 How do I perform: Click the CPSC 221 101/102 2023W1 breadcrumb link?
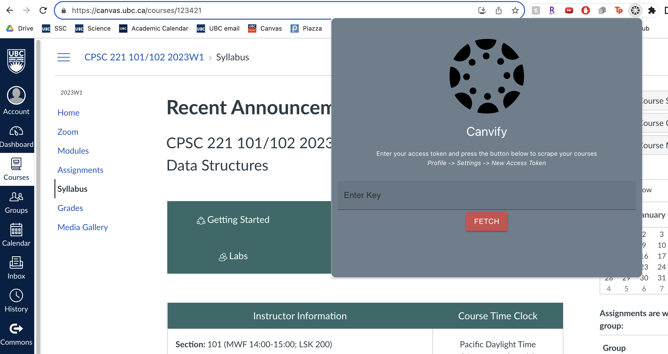(x=144, y=57)
